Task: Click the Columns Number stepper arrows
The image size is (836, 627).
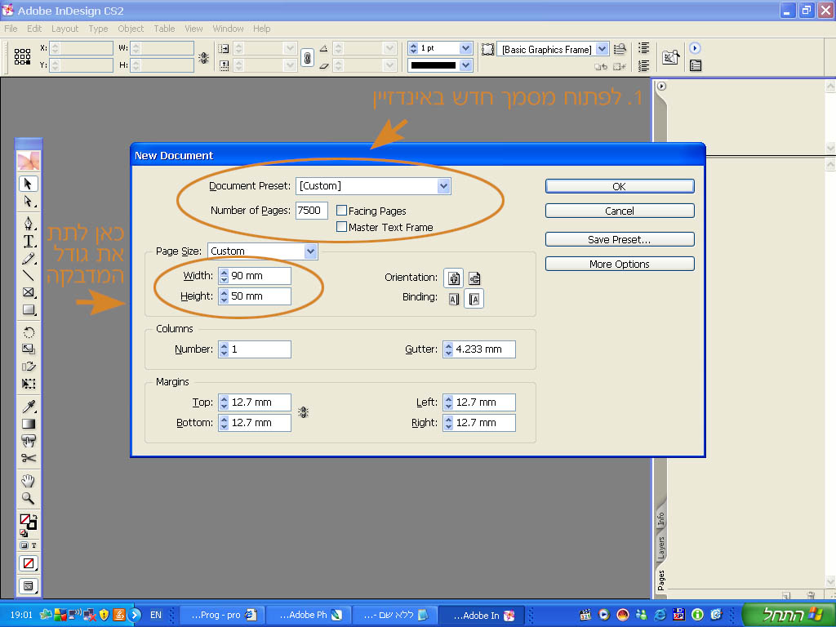Action: pos(224,349)
